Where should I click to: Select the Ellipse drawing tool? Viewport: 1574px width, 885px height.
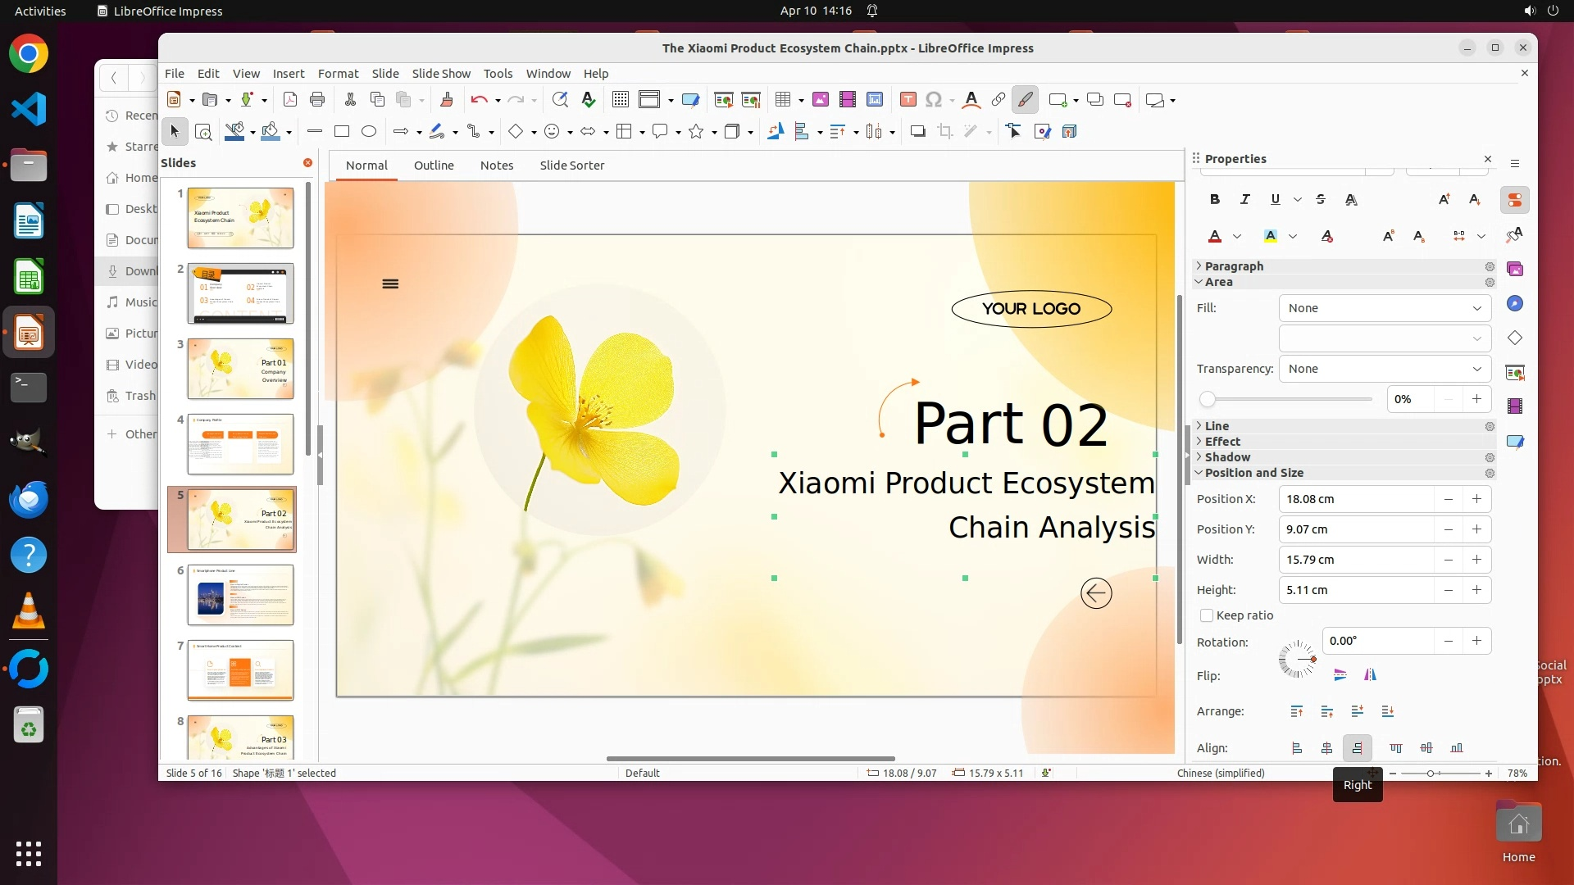click(369, 131)
